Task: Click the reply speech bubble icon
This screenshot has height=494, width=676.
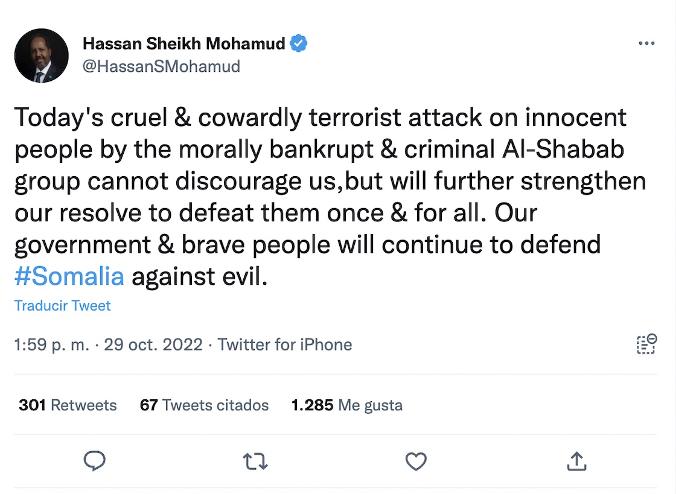Action: (x=94, y=461)
